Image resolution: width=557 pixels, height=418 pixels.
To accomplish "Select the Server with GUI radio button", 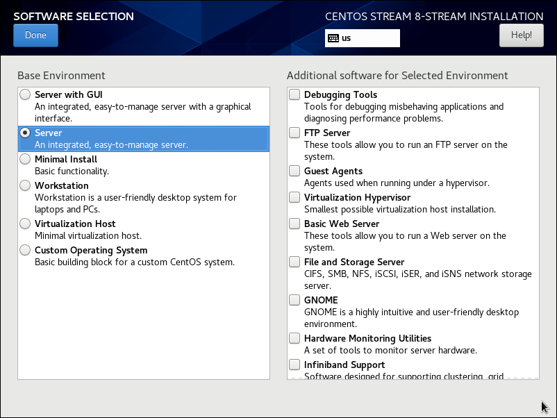I will [26, 94].
